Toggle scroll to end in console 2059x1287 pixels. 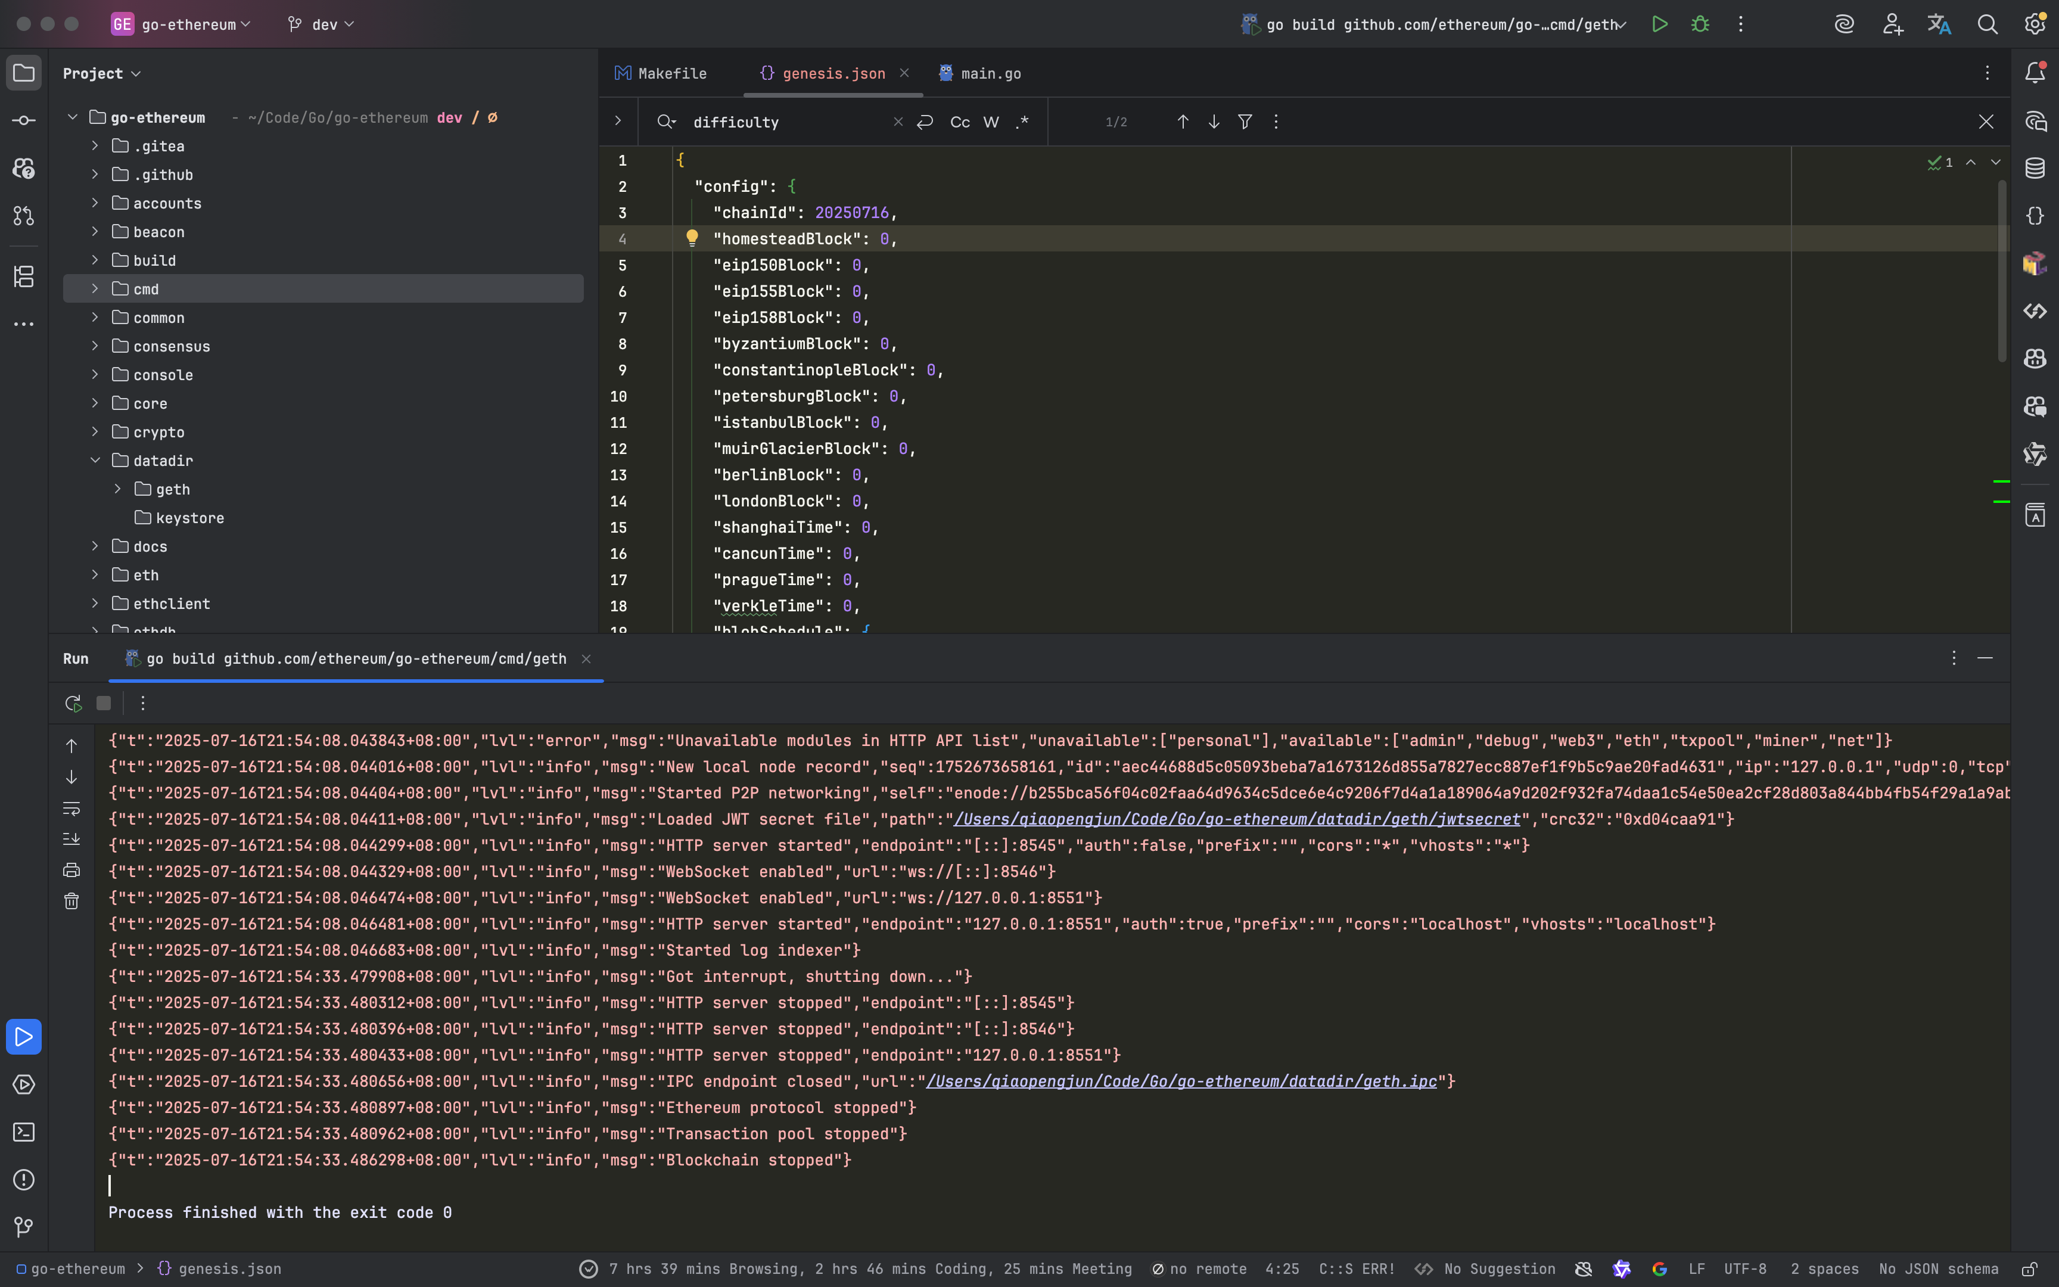[71, 840]
